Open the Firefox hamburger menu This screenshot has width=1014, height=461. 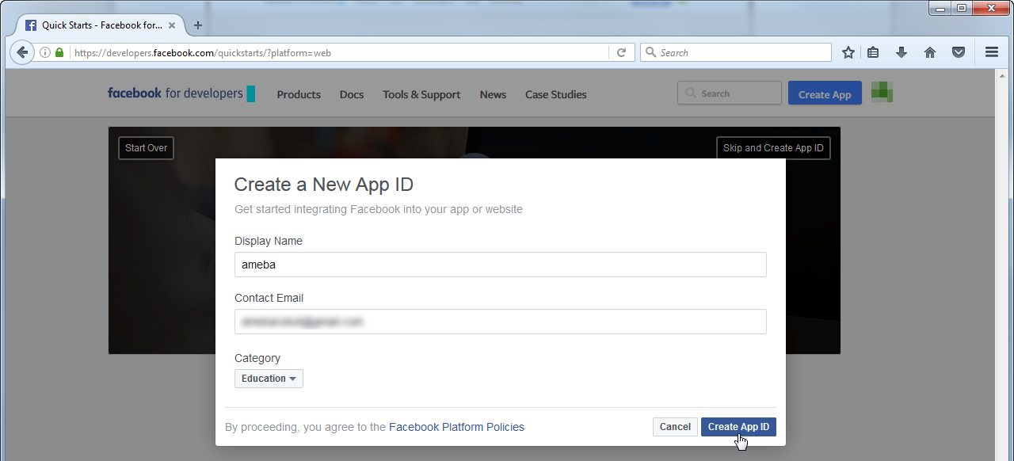(x=992, y=52)
